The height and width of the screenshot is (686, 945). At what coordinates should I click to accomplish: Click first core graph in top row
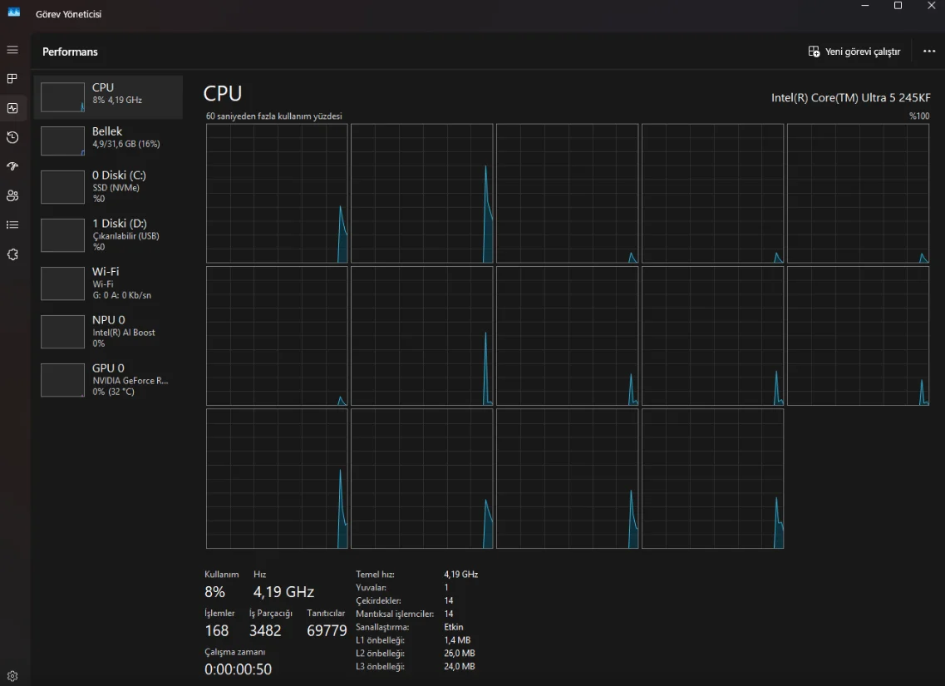click(x=278, y=194)
